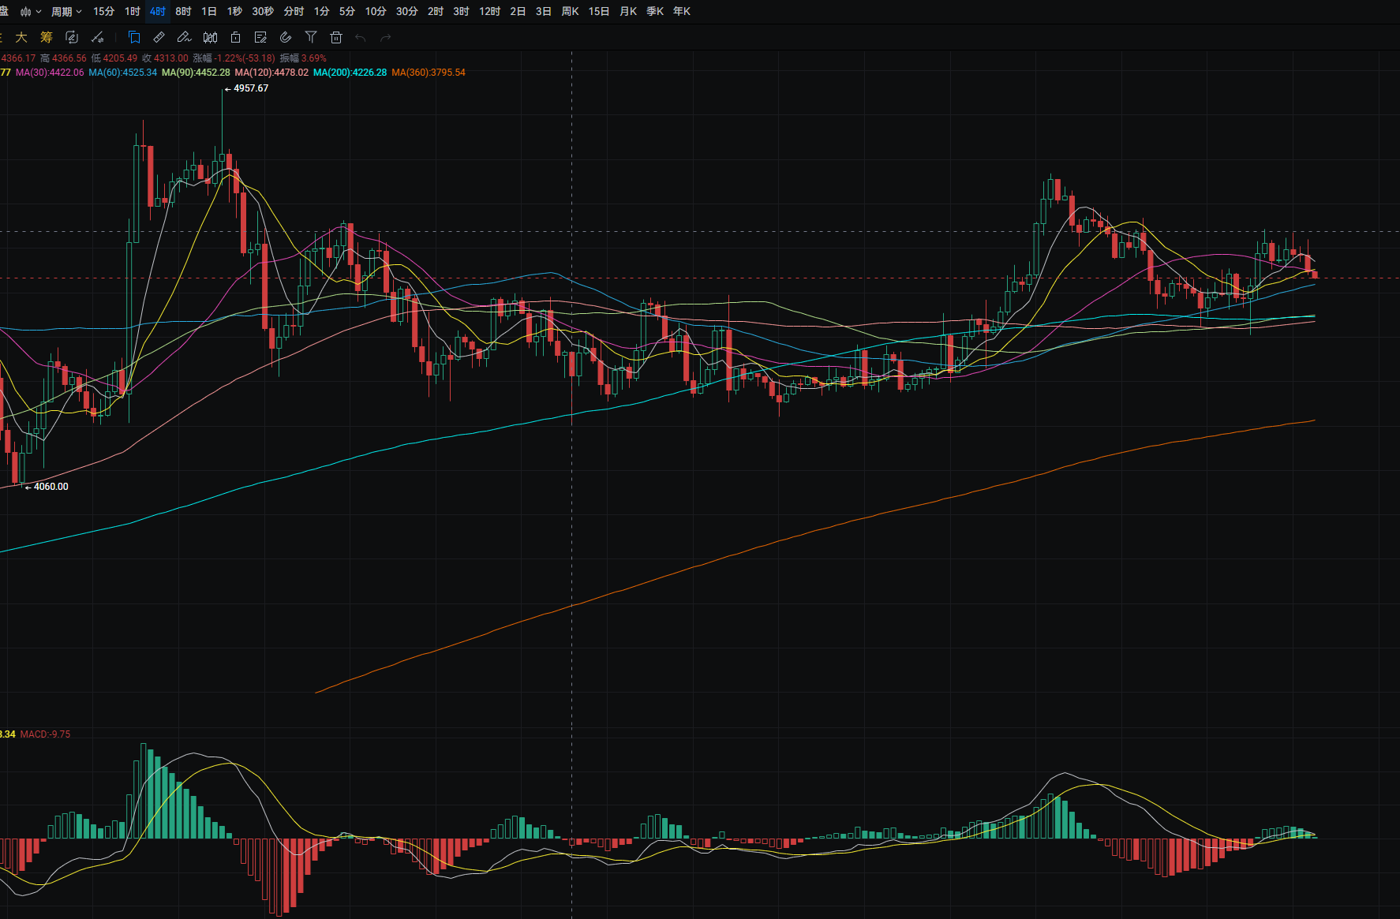The width and height of the screenshot is (1400, 919).
Task: Switch to the 1时 timeframe
Action: 132,12
